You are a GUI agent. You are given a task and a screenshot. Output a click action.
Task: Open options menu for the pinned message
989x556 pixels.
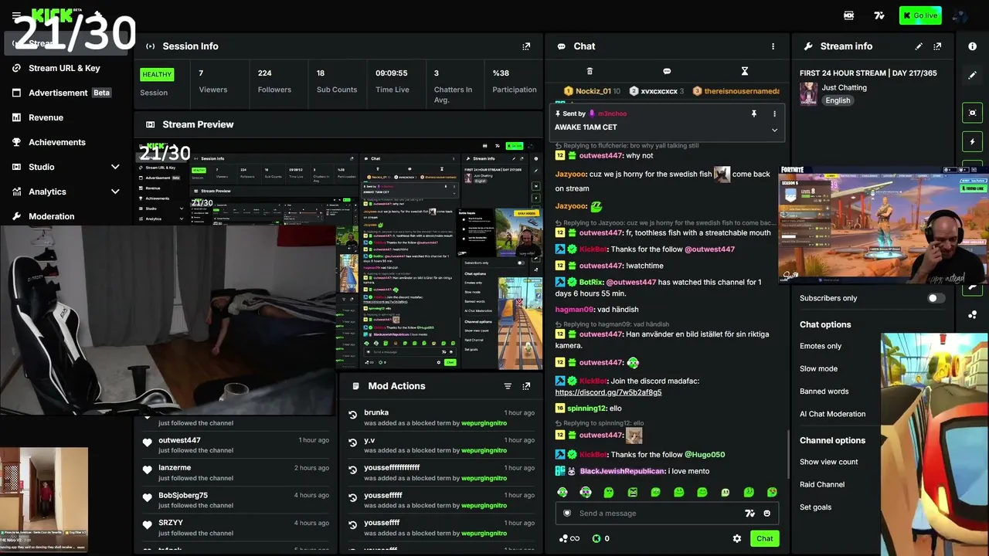tap(774, 114)
